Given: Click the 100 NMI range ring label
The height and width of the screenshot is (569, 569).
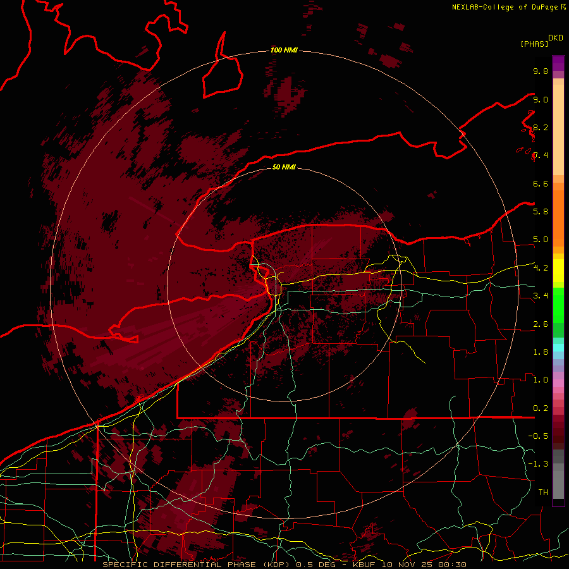Looking at the screenshot, I should coord(284,50).
